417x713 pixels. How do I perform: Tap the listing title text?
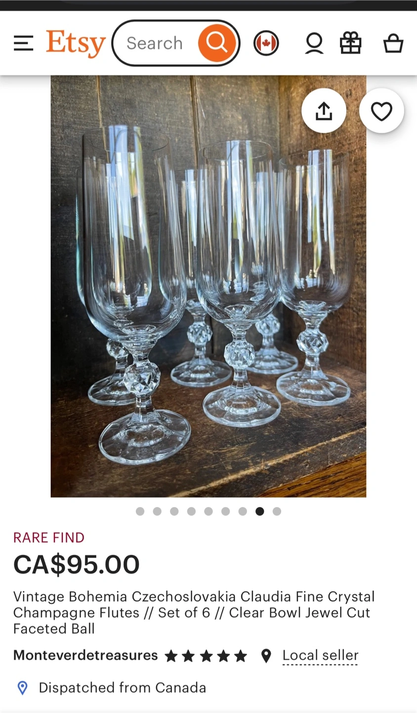194,612
